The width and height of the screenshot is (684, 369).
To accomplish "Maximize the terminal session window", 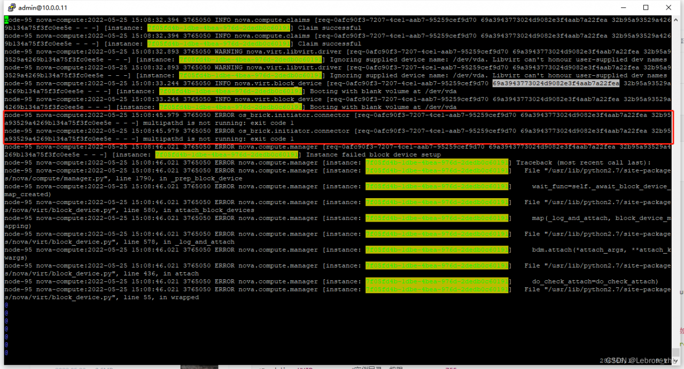I will pos(646,7).
